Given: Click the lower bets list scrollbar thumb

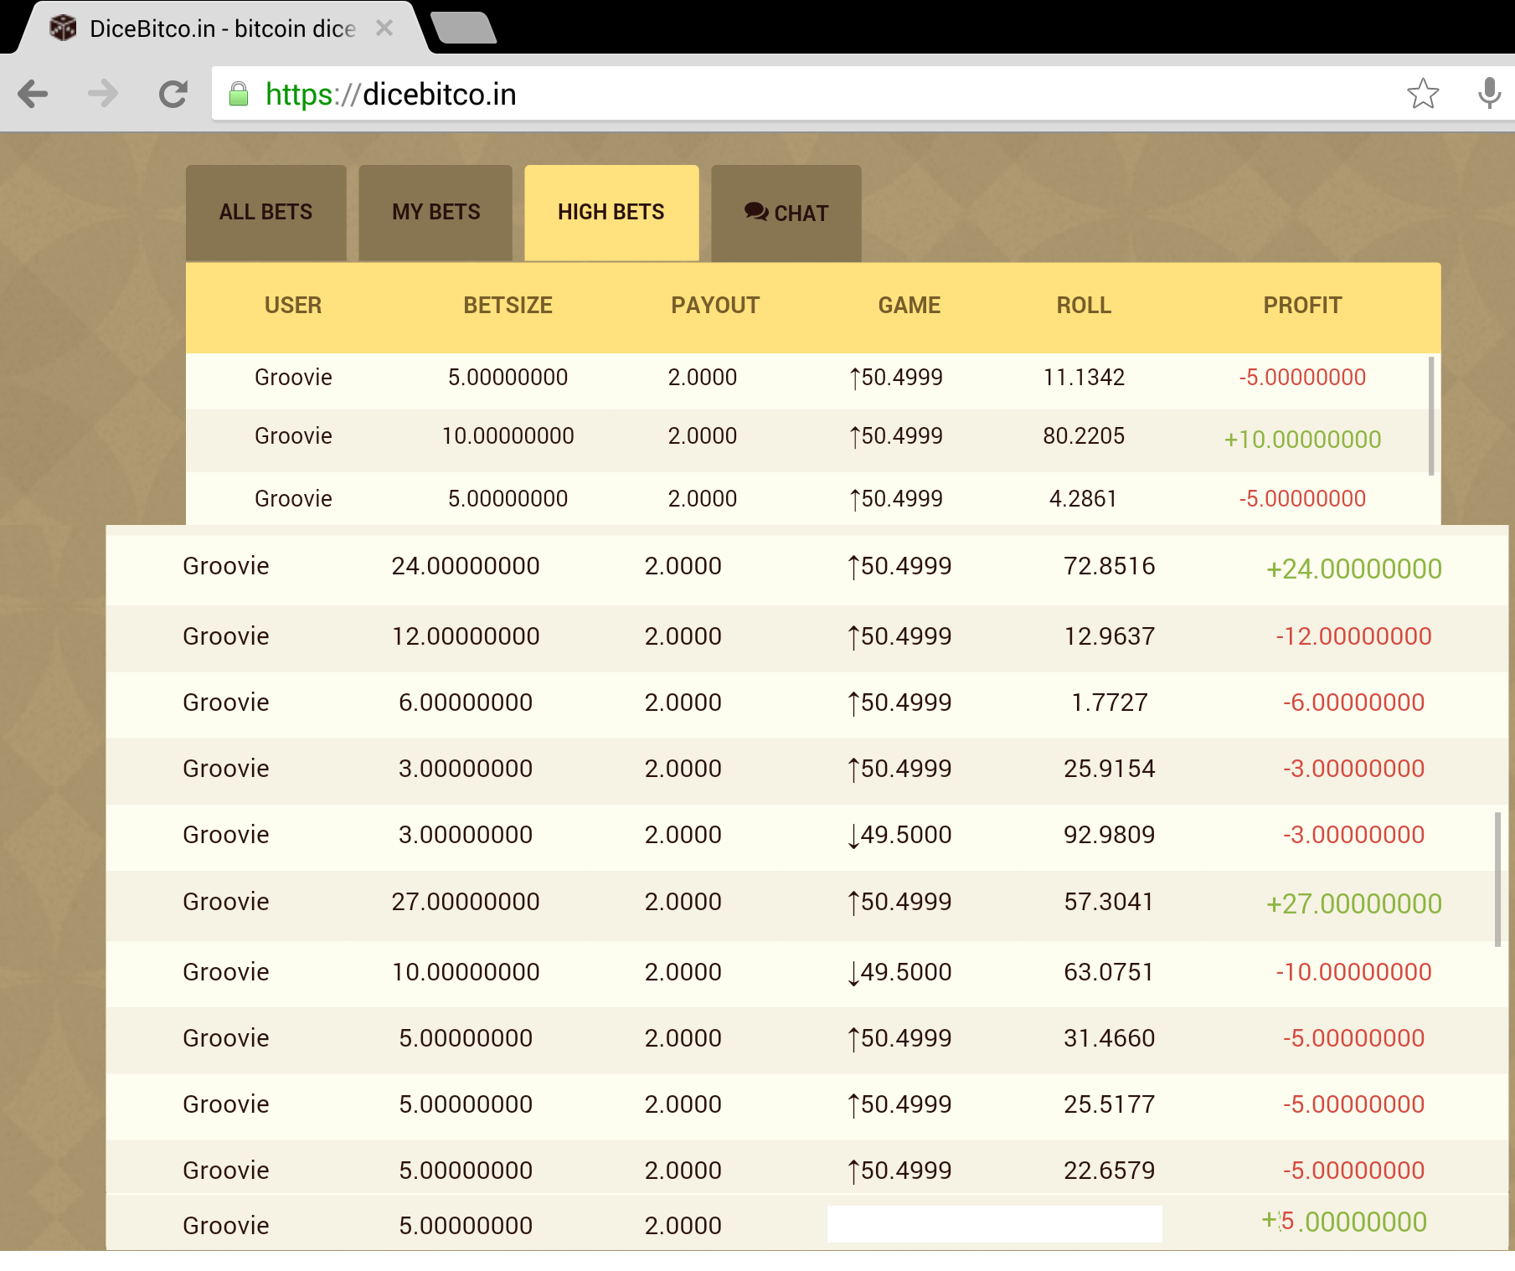Looking at the screenshot, I should tap(1497, 879).
